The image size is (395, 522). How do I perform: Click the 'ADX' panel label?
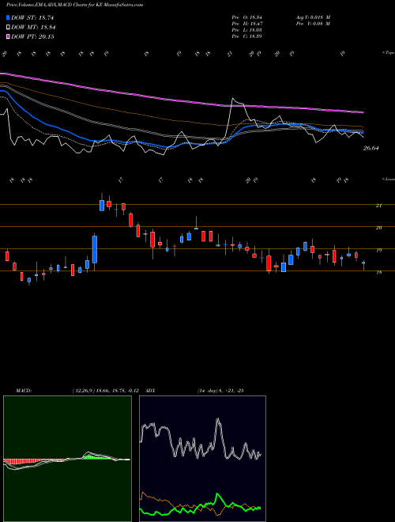[151, 391]
